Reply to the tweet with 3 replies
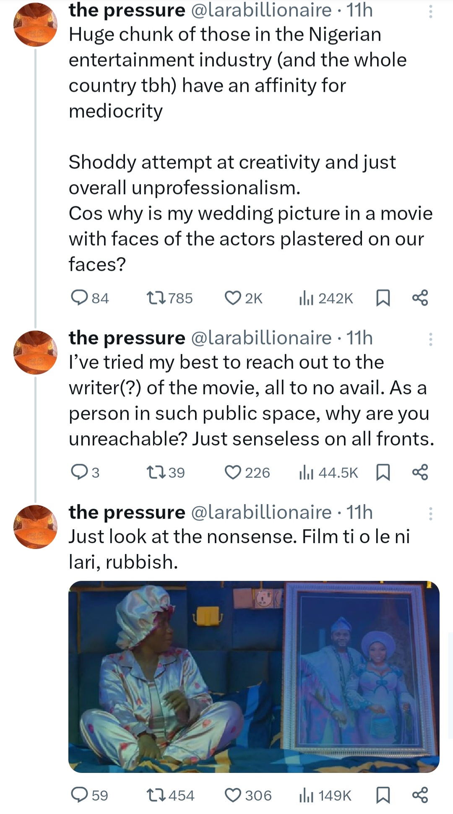Viewport: 453px width, 814px height. point(78,472)
